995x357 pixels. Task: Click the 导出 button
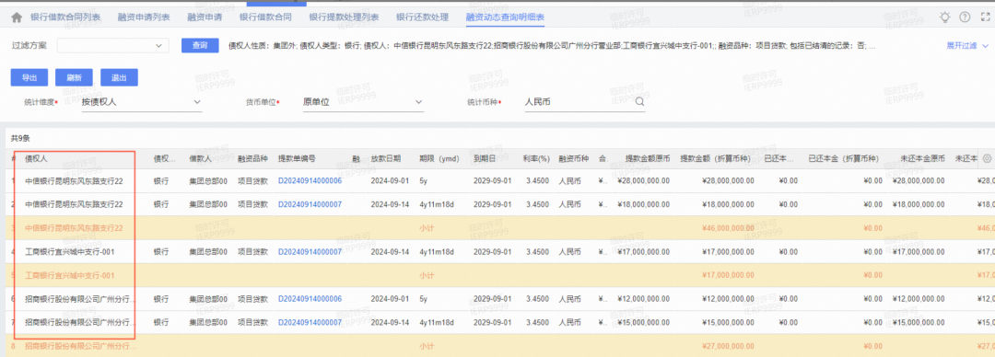[x=29, y=77]
